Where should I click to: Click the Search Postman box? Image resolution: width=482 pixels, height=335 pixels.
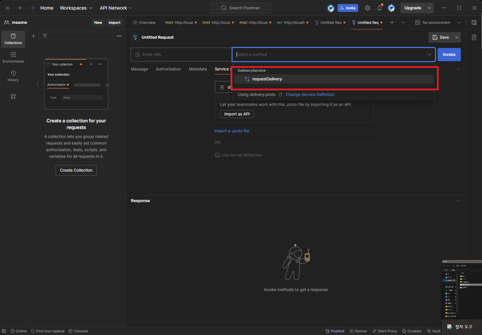click(241, 8)
